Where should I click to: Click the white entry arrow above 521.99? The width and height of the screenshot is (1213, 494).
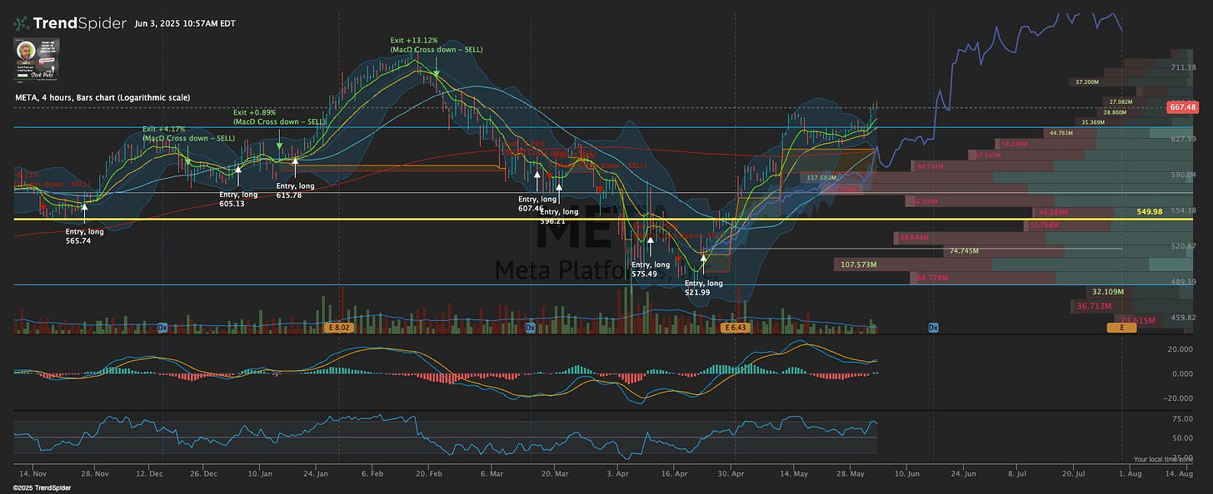(704, 259)
